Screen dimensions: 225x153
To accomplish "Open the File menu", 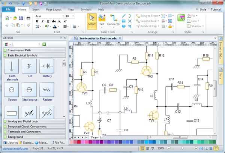I will pyautogui.click(x=8, y=9).
